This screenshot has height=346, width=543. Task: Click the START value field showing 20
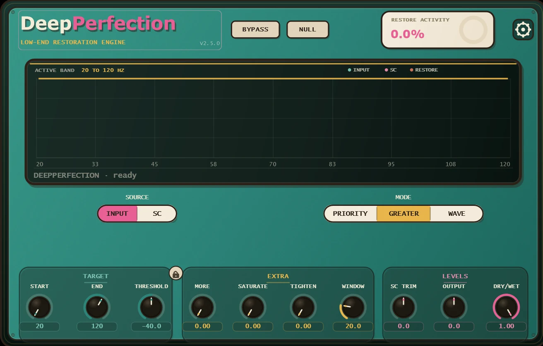click(x=40, y=326)
